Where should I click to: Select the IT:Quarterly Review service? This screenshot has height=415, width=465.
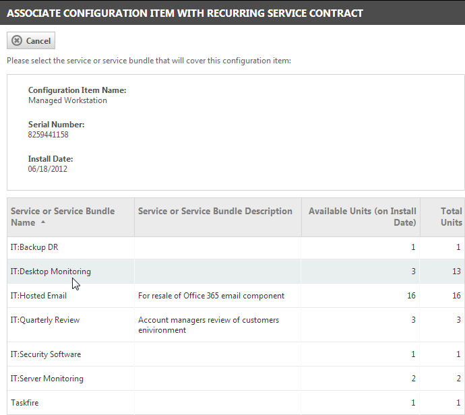(x=236, y=325)
